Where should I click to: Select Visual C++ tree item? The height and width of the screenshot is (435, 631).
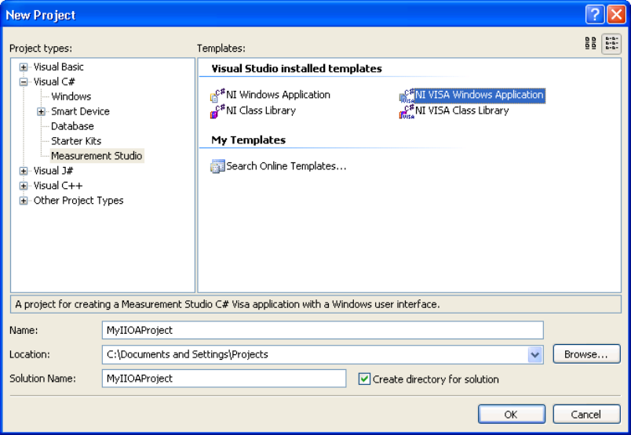(58, 186)
